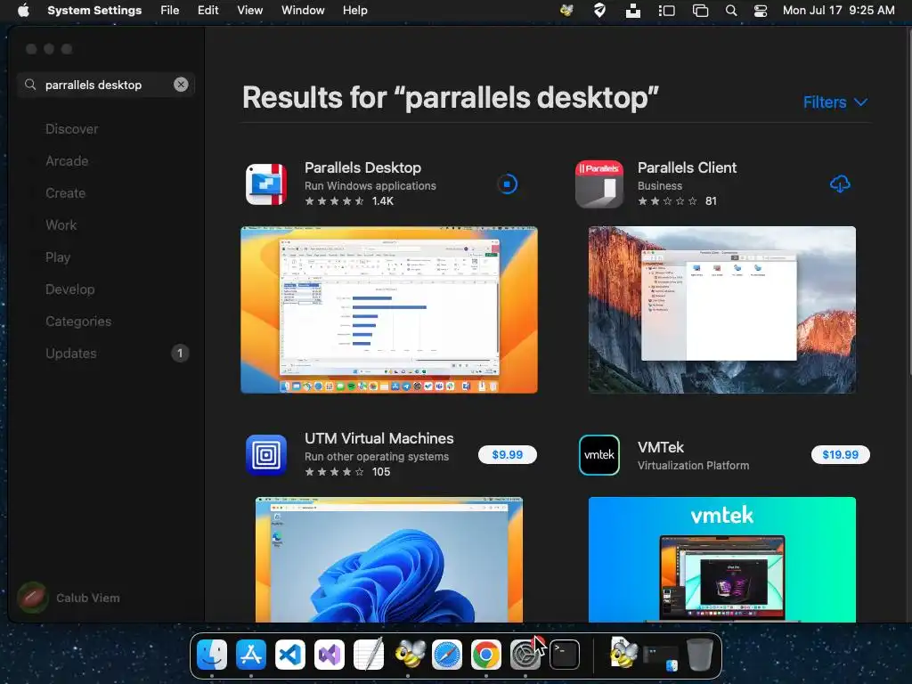Viewport: 912px width, 684px height.
Task: Open Control Center in the menu bar
Action: tap(761, 10)
